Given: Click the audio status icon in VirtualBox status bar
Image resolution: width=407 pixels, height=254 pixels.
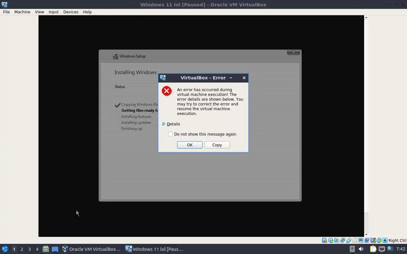Looking at the screenshot, I should click(336, 240).
